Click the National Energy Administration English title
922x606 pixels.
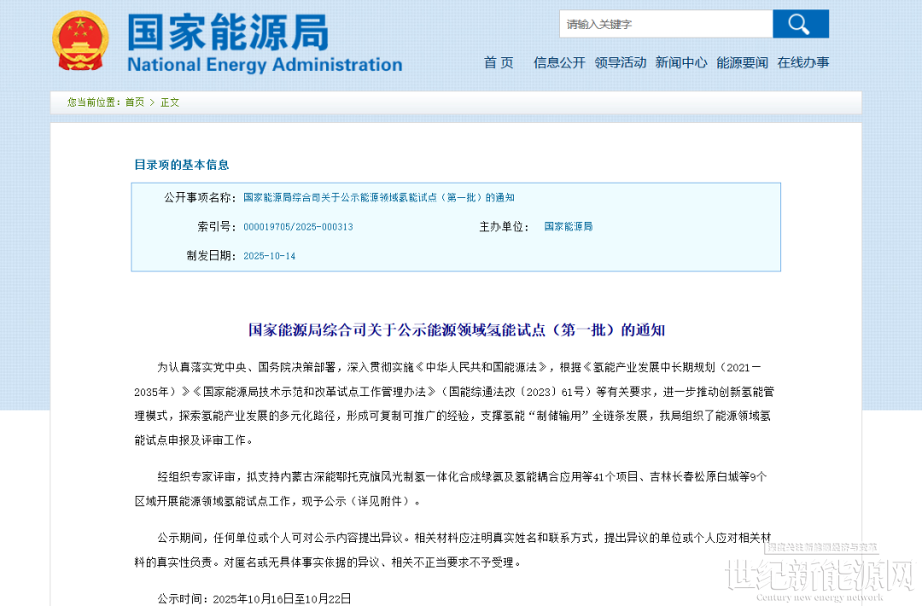265,65
